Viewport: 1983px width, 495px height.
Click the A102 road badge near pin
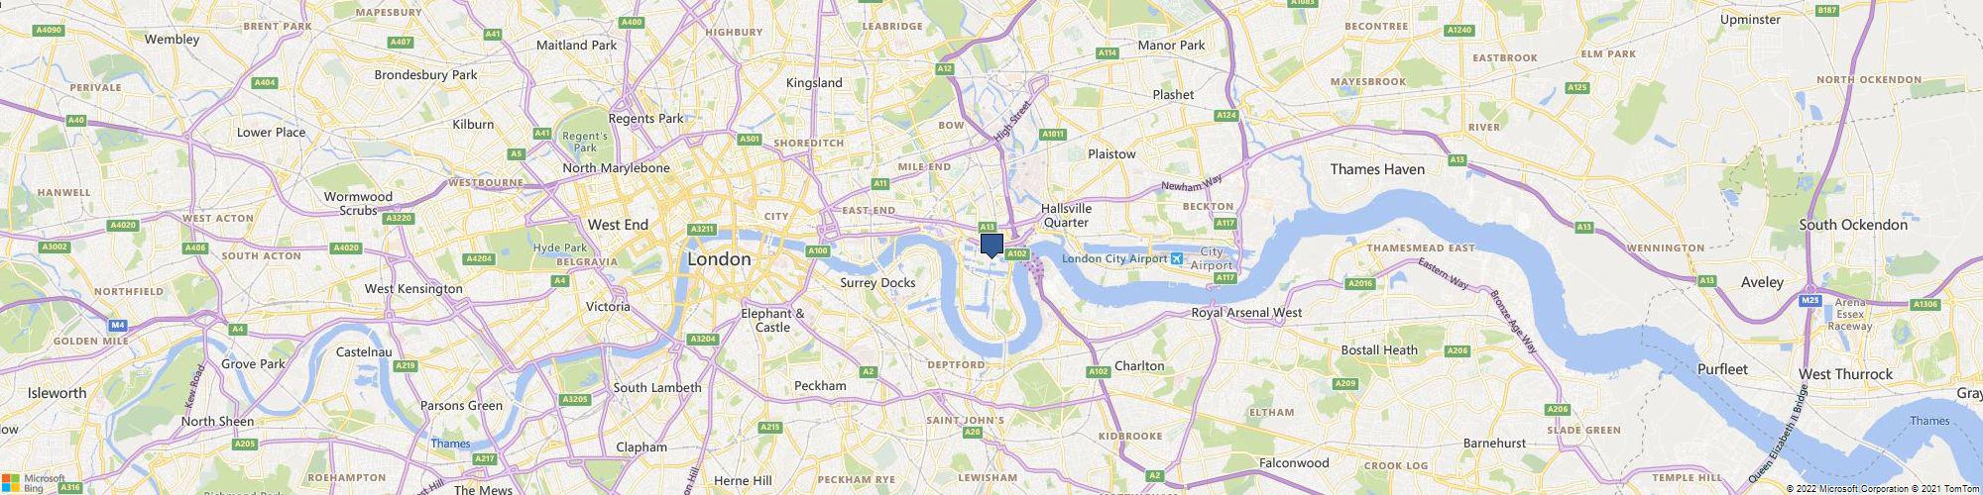click(1016, 254)
